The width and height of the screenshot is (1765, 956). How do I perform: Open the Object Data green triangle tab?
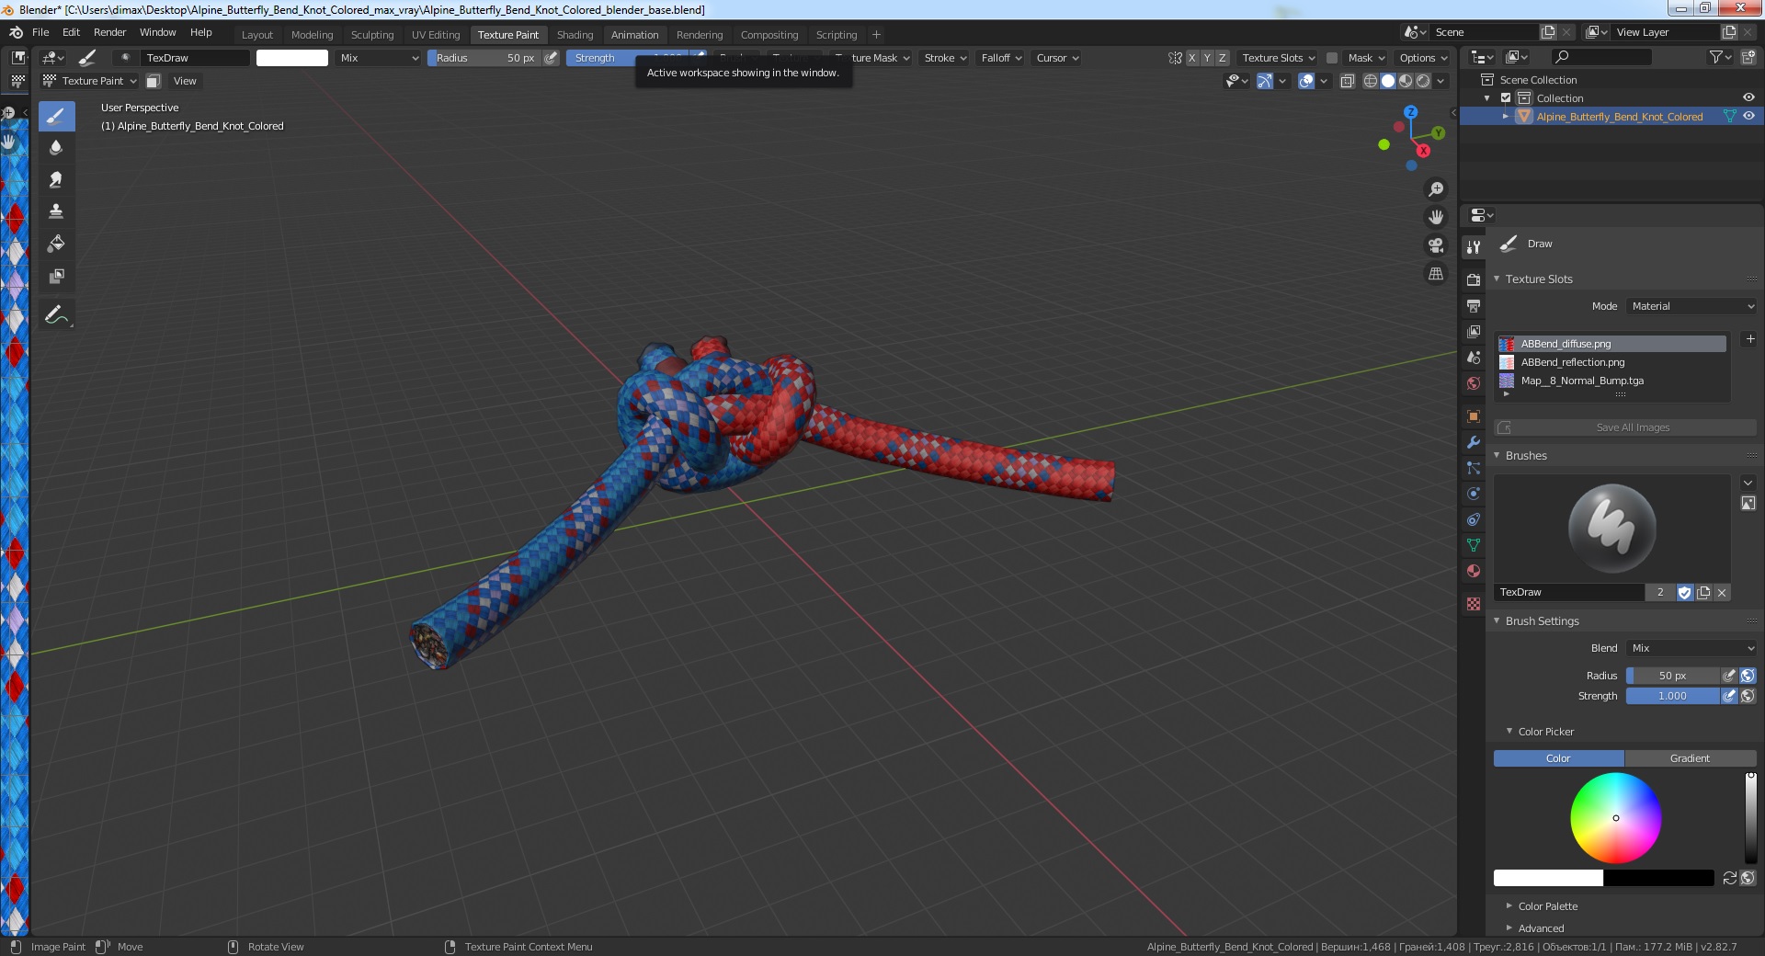[1474, 545]
